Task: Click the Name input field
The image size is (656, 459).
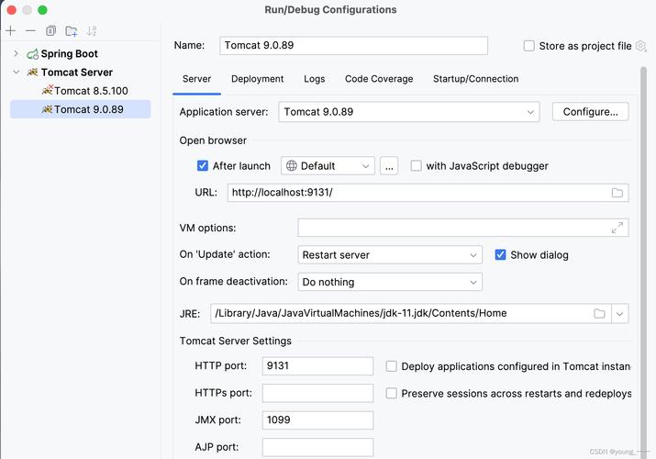Action: click(353, 46)
